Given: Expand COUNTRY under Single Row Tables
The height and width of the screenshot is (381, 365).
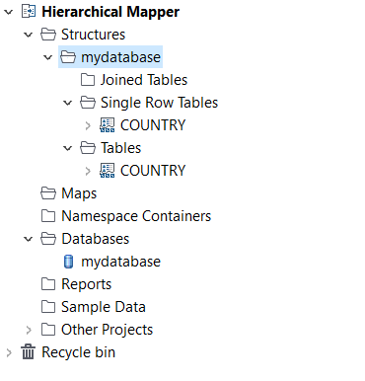Looking at the screenshot, I should tap(88, 125).
